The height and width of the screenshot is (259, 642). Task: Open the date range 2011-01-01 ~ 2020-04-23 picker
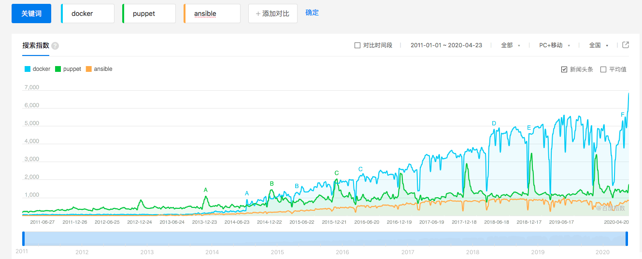point(446,45)
